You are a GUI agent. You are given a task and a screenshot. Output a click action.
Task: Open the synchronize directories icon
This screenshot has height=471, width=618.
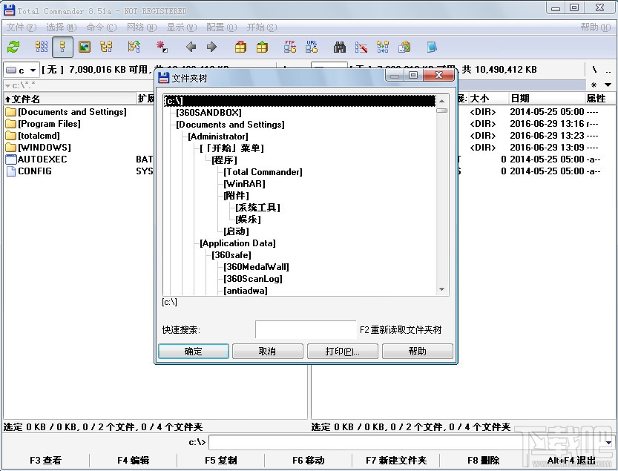(x=382, y=47)
